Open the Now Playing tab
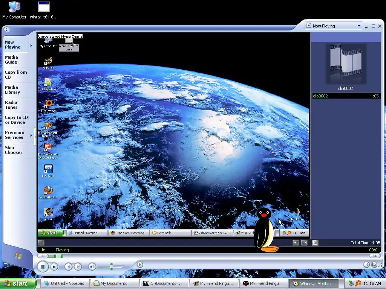386x289 pixels. pyautogui.click(x=16, y=45)
